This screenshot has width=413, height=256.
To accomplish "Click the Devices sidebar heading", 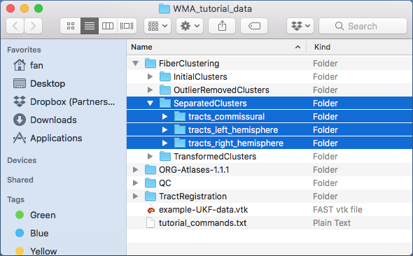I will click(x=22, y=160).
